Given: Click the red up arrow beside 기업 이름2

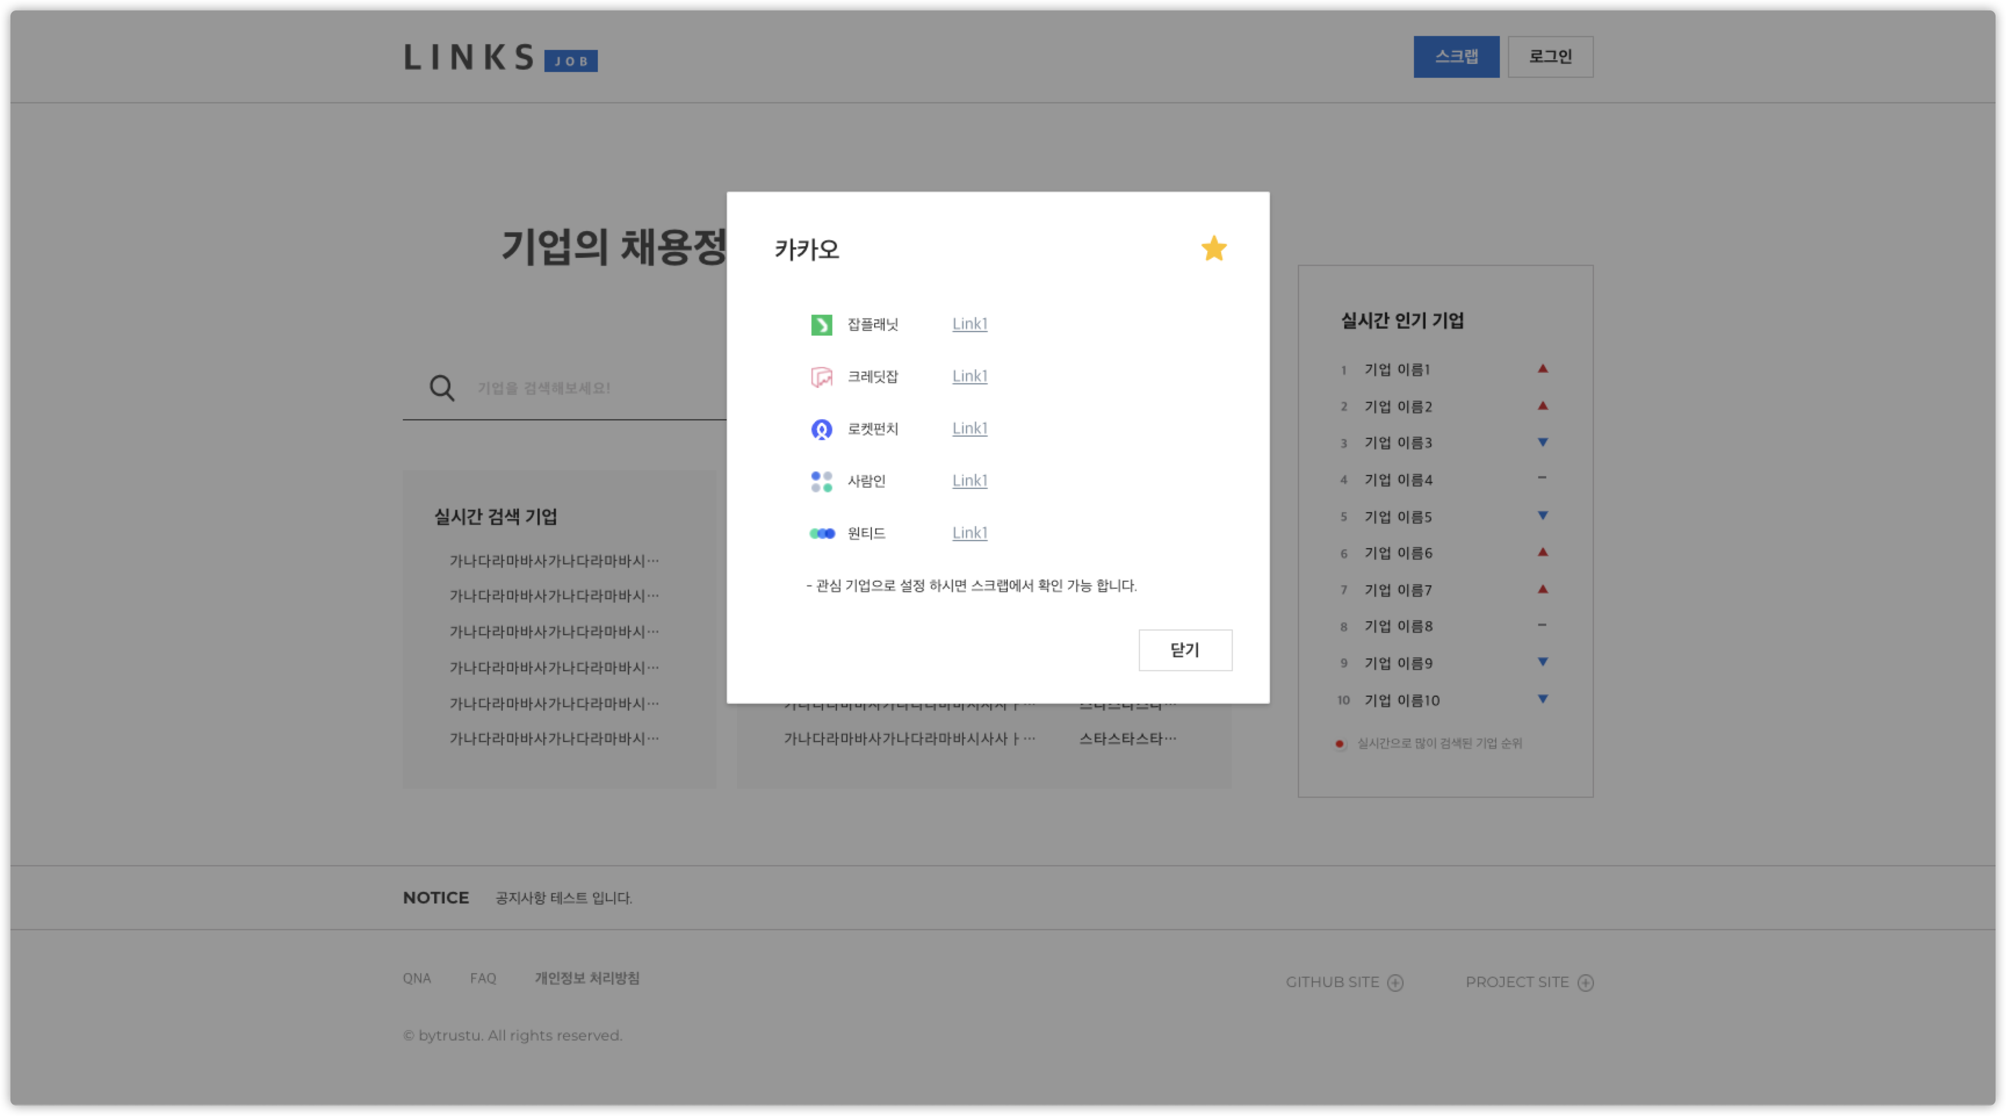Looking at the screenshot, I should pos(1543,406).
